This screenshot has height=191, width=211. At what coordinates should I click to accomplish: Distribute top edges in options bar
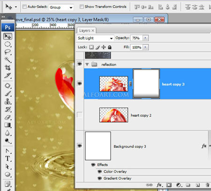[x=188, y=7]
